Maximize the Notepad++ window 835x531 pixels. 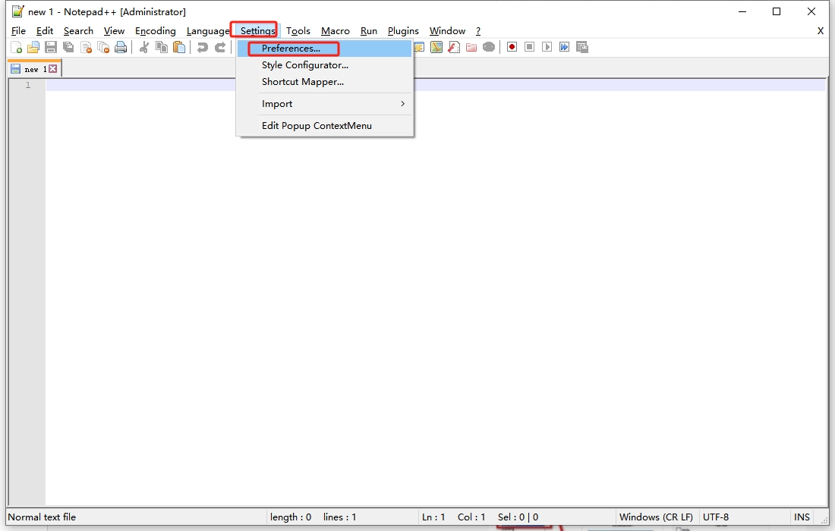click(x=777, y=11)
